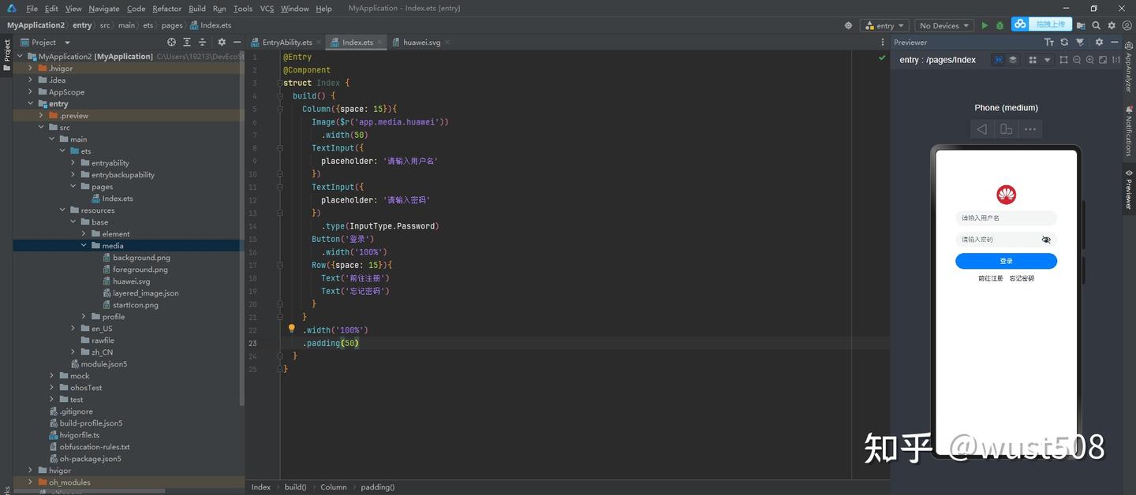Collapse the media folder in resources
This screenshot has width=1136, height=495.
[84, 246]
